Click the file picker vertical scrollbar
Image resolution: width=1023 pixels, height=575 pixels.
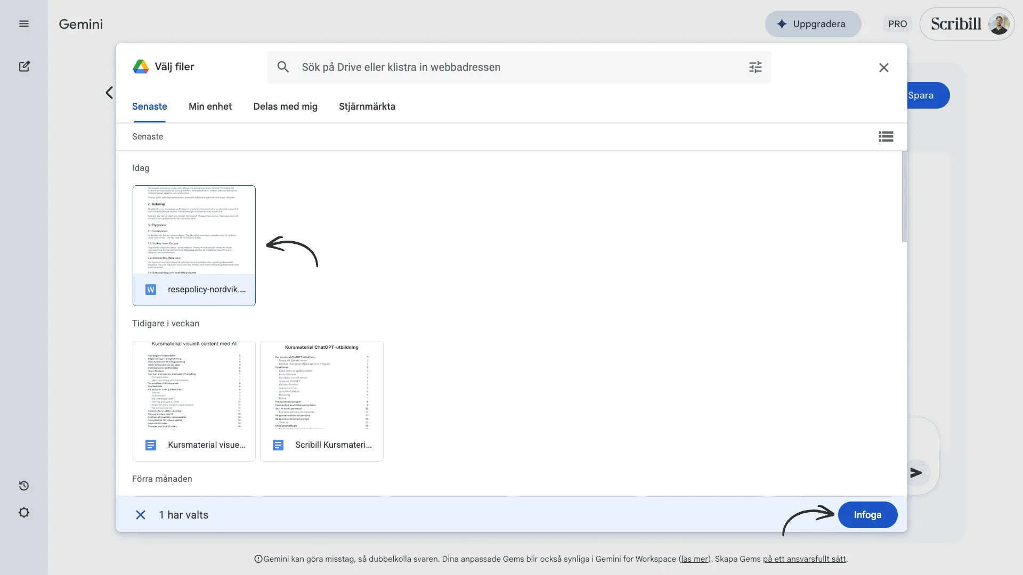click(x=904, y=196)
